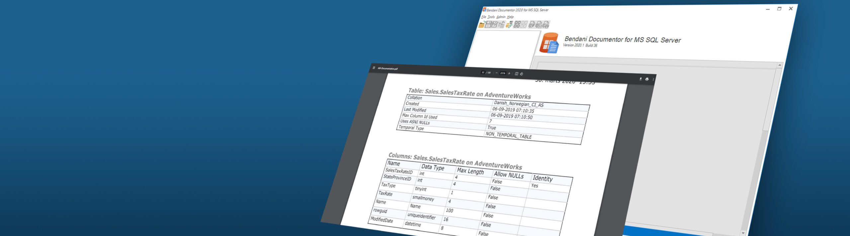Click the PDF page number field
This screenshot has width=850, height=236.
[483, 72]
